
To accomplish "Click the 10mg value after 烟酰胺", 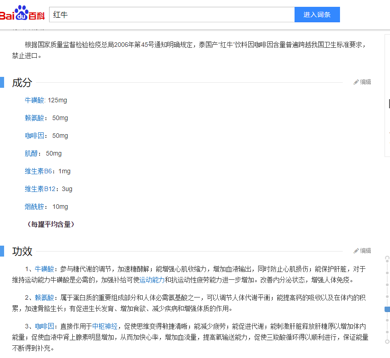I will (x=60, y=207).
